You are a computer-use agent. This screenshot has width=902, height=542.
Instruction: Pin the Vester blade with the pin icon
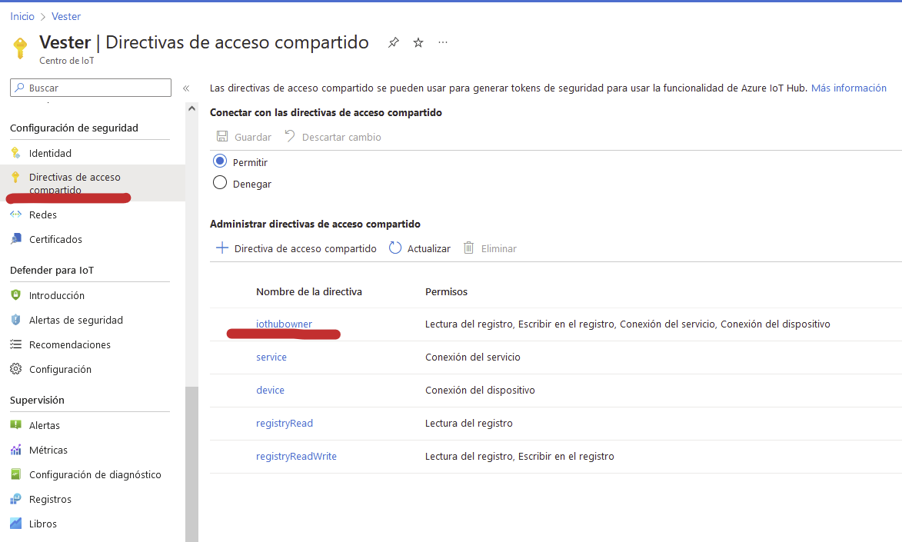click(394, 42)
